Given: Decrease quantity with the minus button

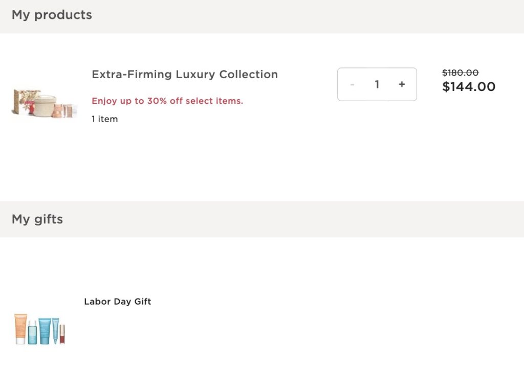Looking at the screenshot, I should [x=352, y=84].
